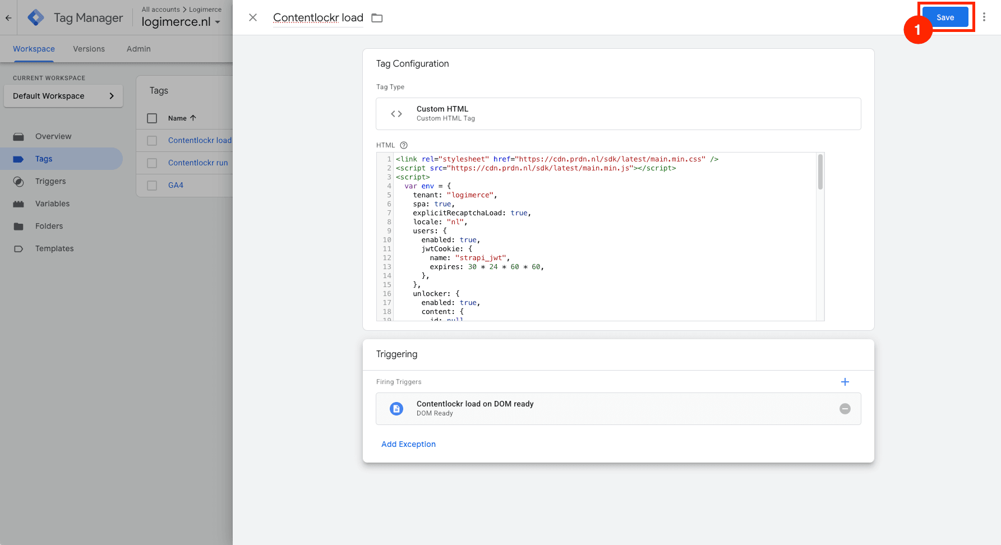Toggle the select-all tags checkbox
1001x545 pixels.
click(x=152, y=118)
